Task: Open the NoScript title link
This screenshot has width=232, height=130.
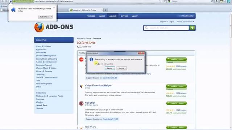Action: (90, 103)
